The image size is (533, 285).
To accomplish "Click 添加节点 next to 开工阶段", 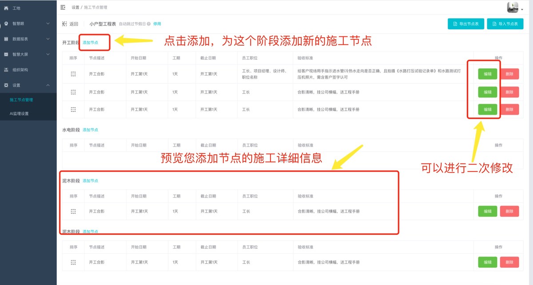I will tap(91, 43).
